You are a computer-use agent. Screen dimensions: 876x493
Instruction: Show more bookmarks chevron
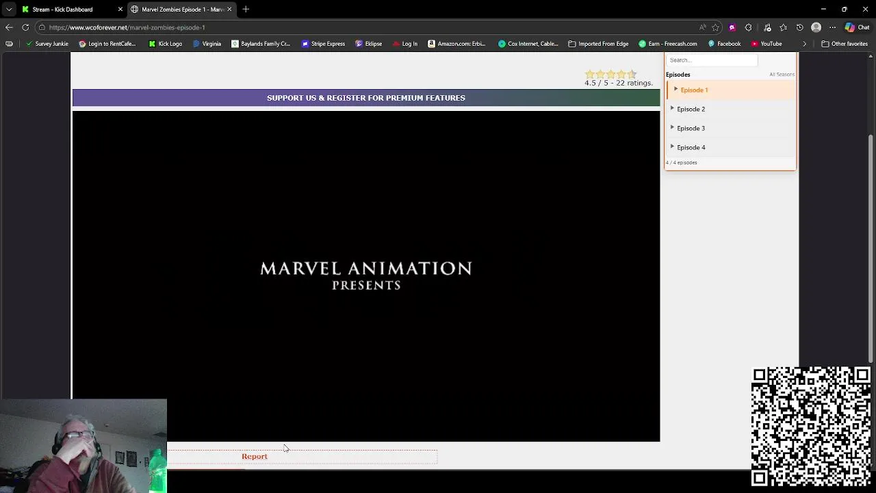[x=805, y=44]
